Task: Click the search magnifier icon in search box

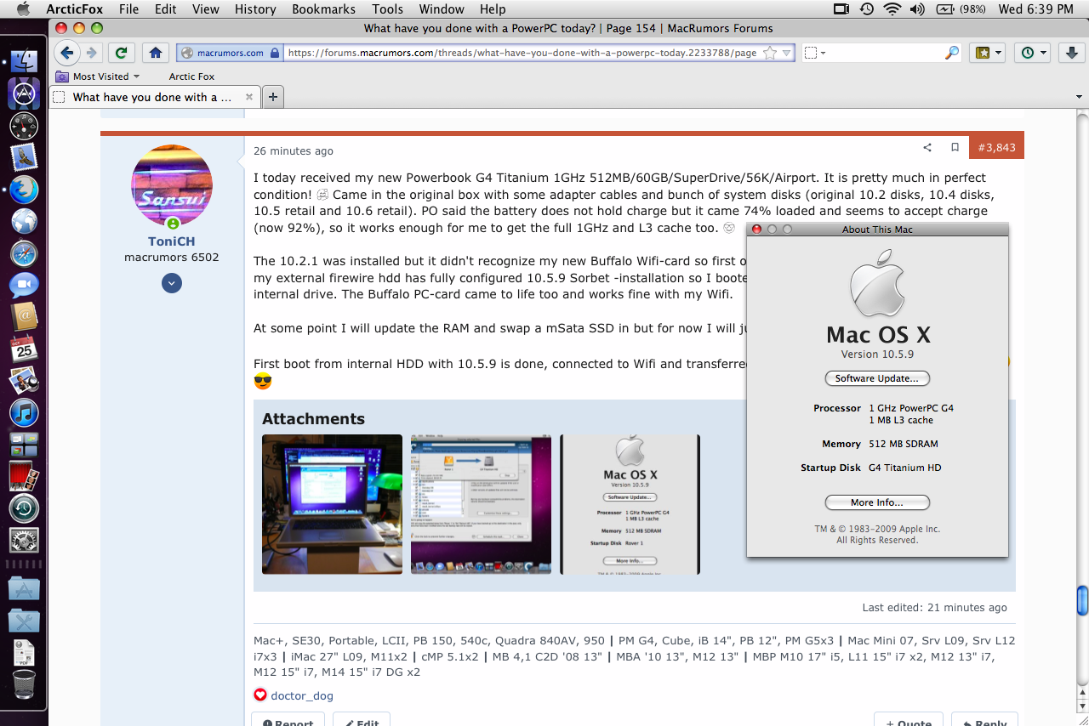Action: (952, 53)
